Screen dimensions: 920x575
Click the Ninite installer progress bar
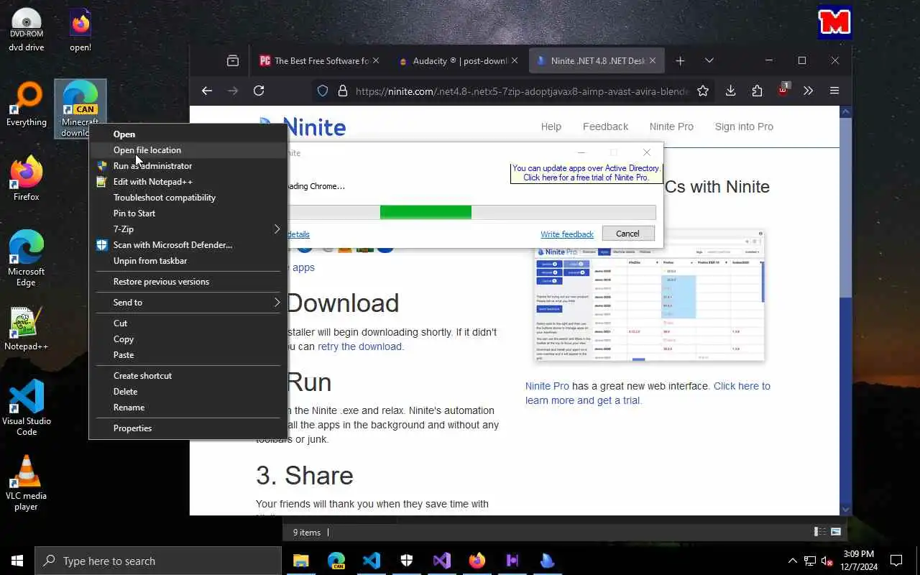tap(471, 212)
